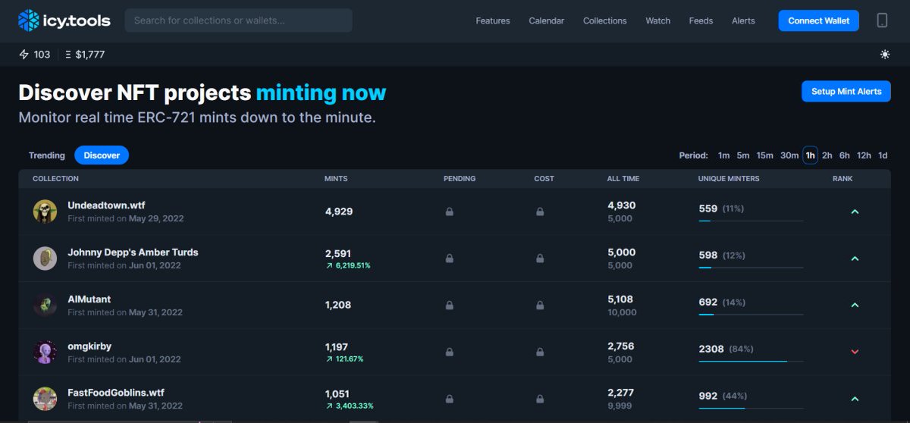910x423 pixels.
Task: Open the Features menu item
Action: (x=493, y=20)
